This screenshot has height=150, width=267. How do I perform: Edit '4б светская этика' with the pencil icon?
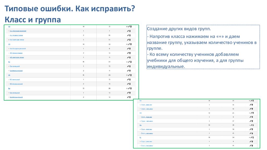coord(128,58)
